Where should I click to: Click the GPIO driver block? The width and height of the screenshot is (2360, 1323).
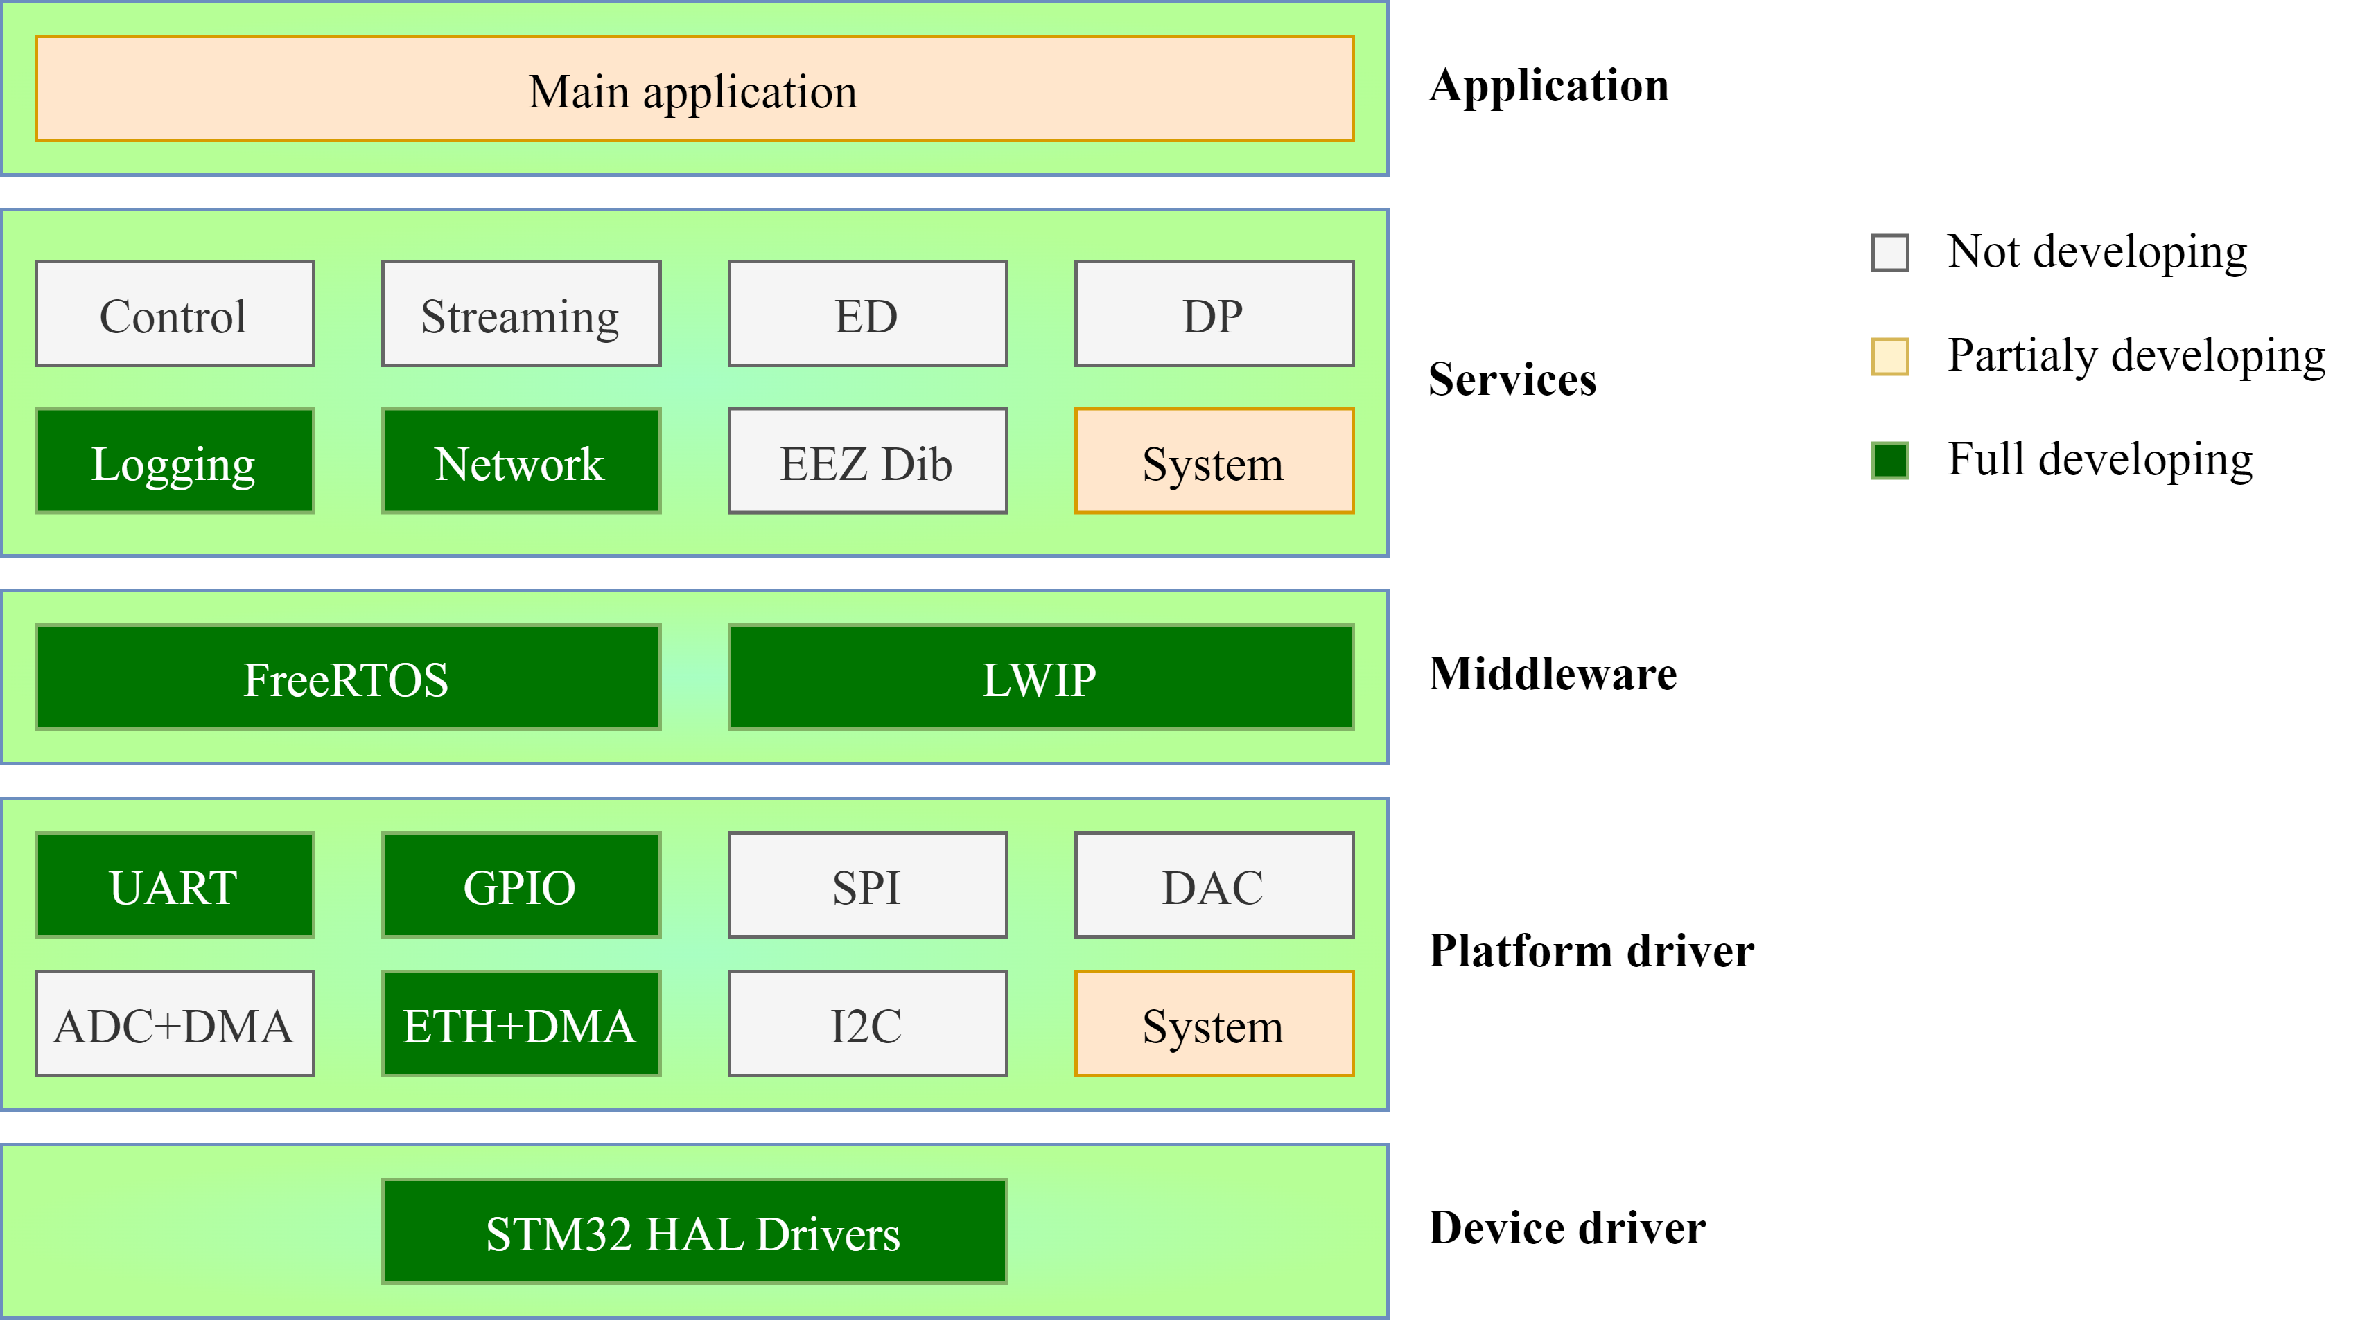(x=521, y=885)
